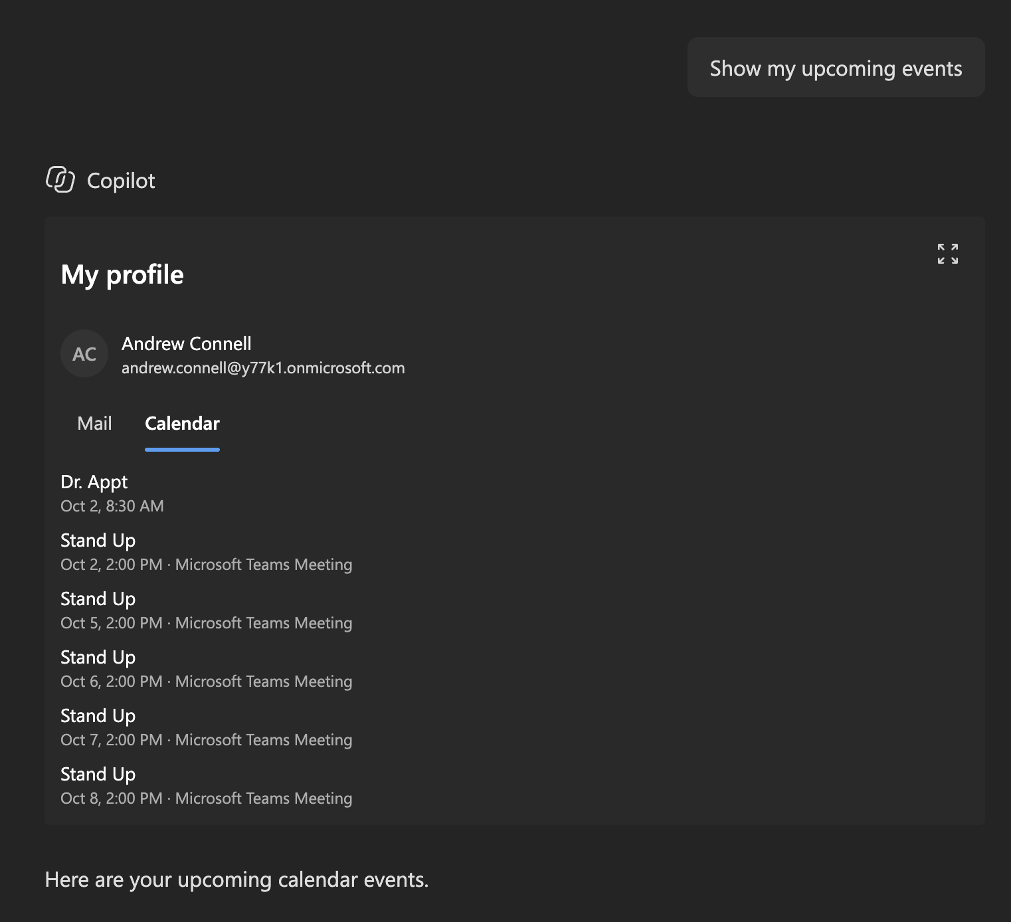Click the Oct 2, 8:30 AM time text
Screen dimensions: 1011x922
[x=112, y=506]
